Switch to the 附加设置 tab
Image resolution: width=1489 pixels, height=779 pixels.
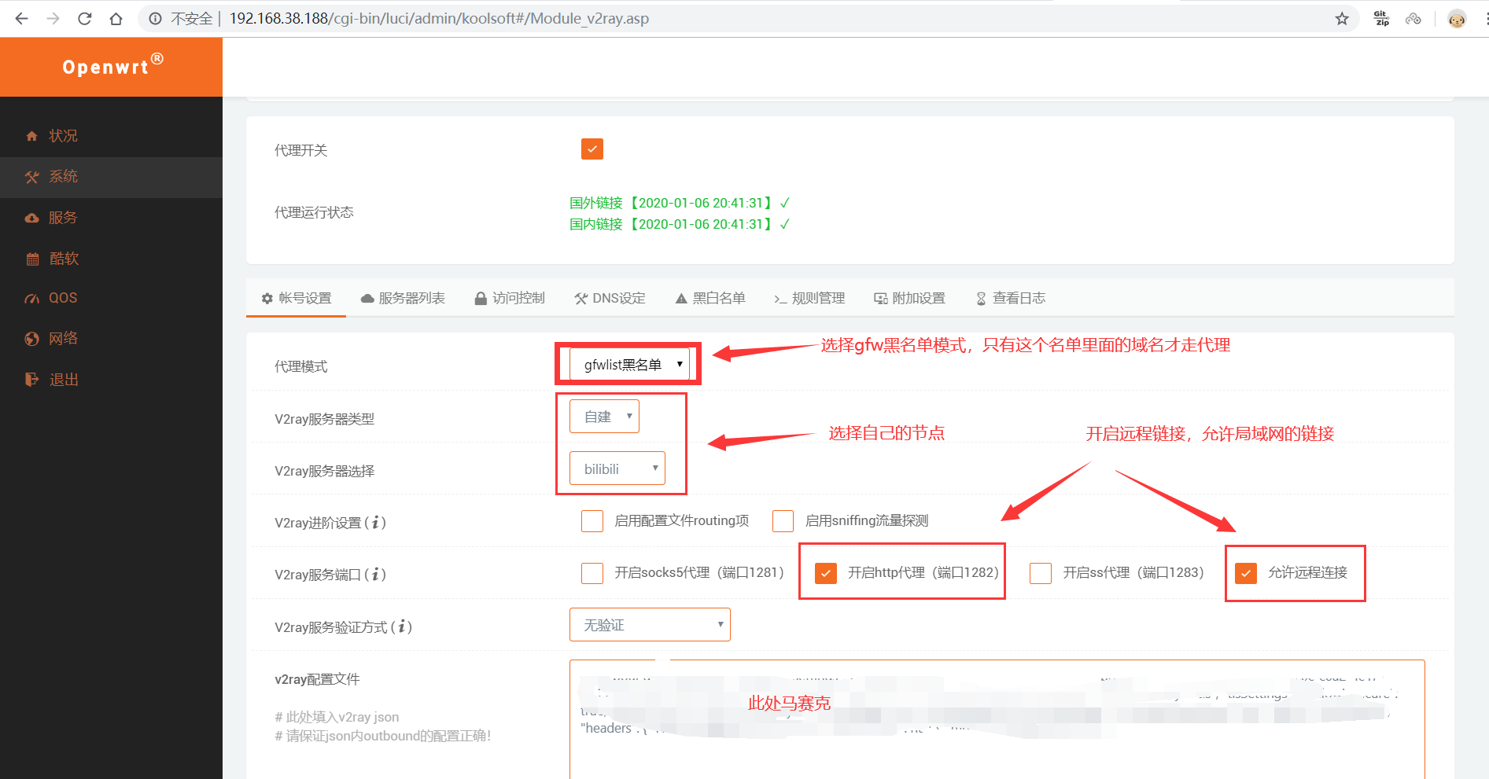tap(910, 298)
